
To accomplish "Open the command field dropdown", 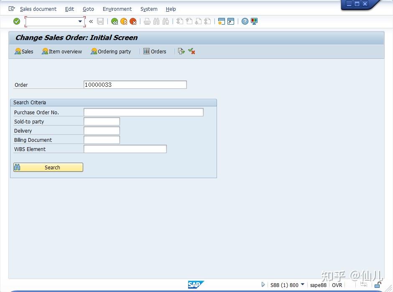I will tap(81, 21).
